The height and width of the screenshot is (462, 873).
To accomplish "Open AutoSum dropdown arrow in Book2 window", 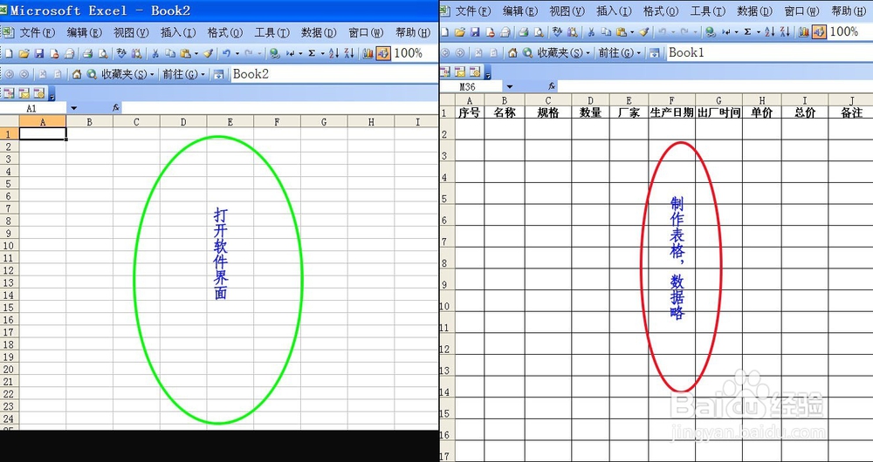I will pyautogui.click(x=322, y=54).
